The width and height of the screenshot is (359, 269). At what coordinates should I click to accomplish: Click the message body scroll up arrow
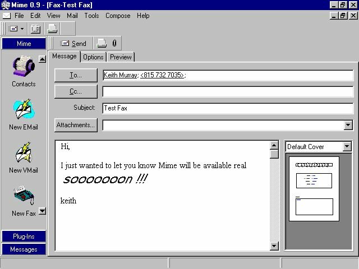(274, 145)
